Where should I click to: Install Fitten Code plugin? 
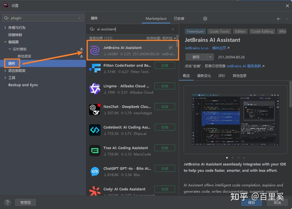click(x=164, y=66)
